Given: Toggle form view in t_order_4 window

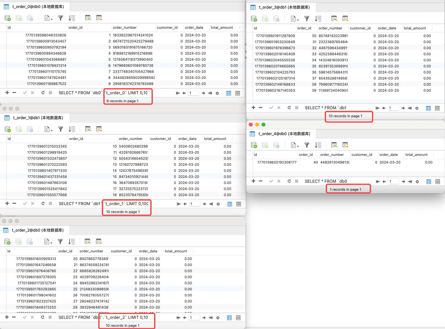Looking at the screenshot, I should pyautogui.click(x=438, y=182).
